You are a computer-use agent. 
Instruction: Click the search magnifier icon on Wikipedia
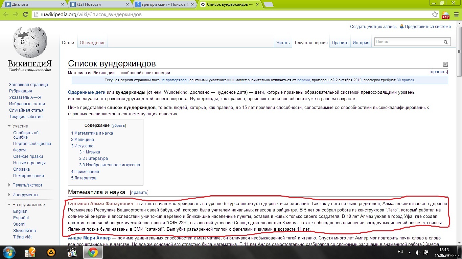pyautogui.click(x=446, y=42)
